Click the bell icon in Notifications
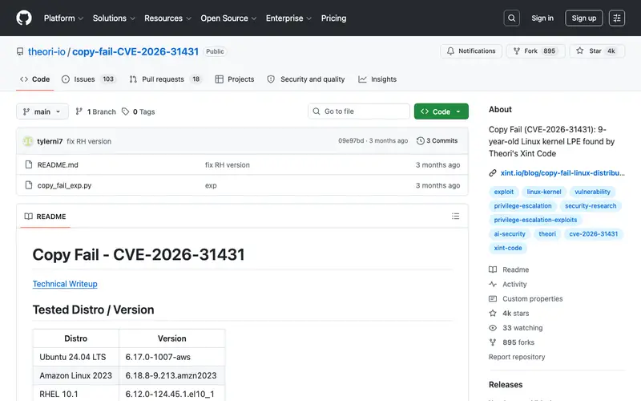Screen dimensions: 641x401 (x=450, y=51)
